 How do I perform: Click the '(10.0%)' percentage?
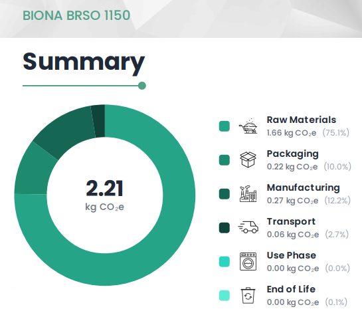click(x=337, y=167)
